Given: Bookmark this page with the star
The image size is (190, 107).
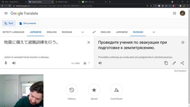Looking at the screenshot, I should (x=151, y=6).
